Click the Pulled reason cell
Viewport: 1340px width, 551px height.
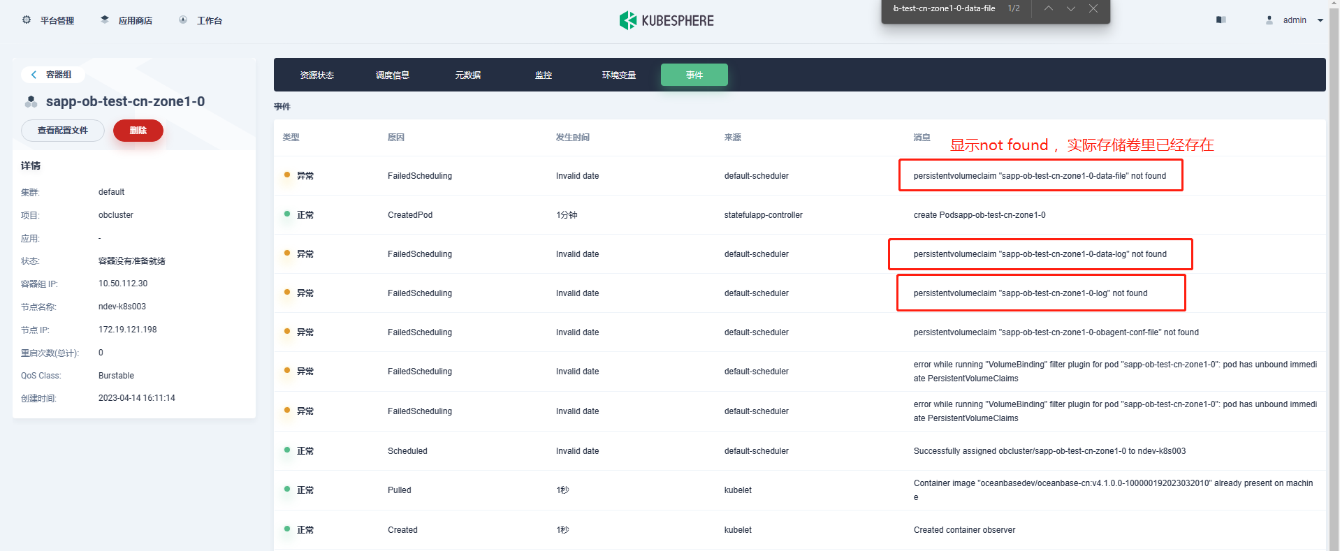(400, 490)
